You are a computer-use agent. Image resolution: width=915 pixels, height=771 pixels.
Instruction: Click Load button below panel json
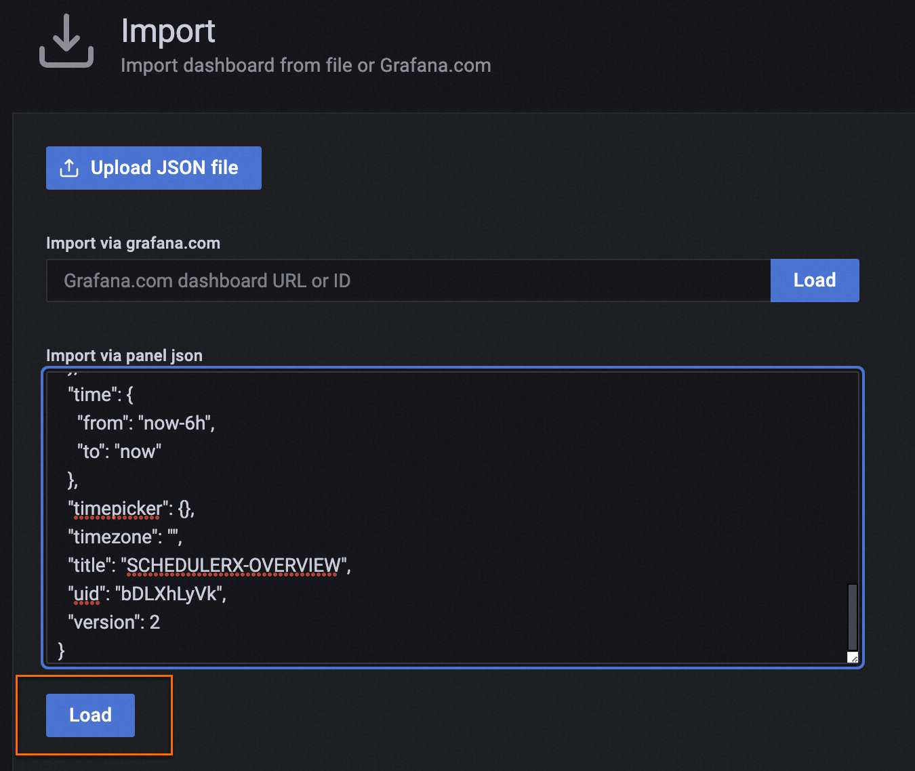coord(90,715)
